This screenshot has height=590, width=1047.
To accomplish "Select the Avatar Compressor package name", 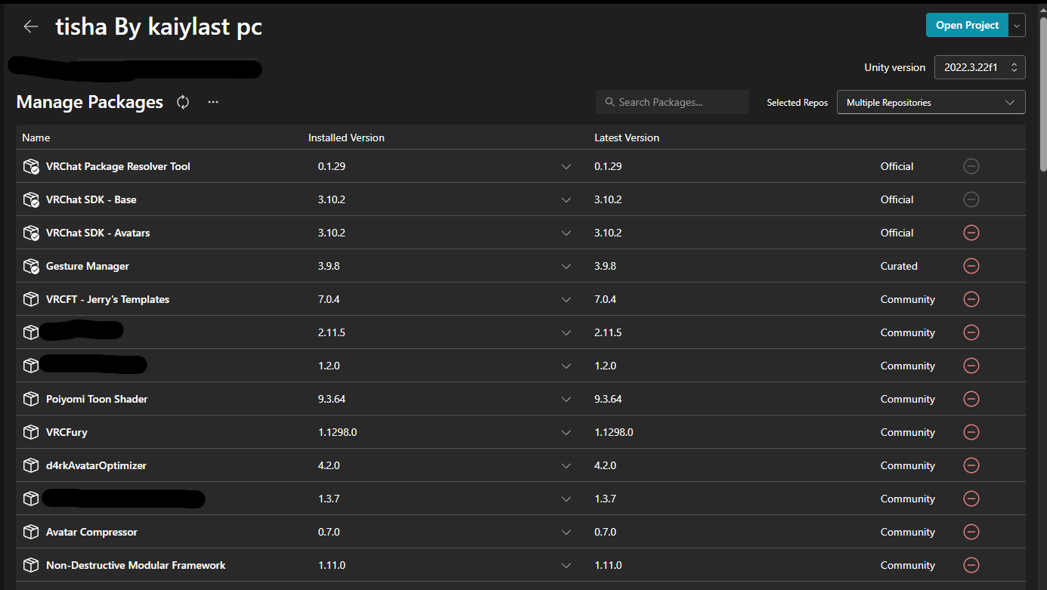I will pos(91,532).
